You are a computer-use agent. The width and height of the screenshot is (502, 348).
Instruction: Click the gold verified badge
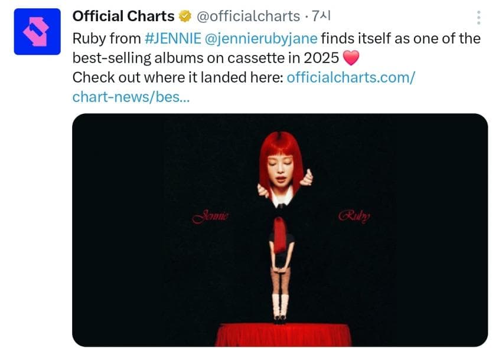(x=185, y=17)
